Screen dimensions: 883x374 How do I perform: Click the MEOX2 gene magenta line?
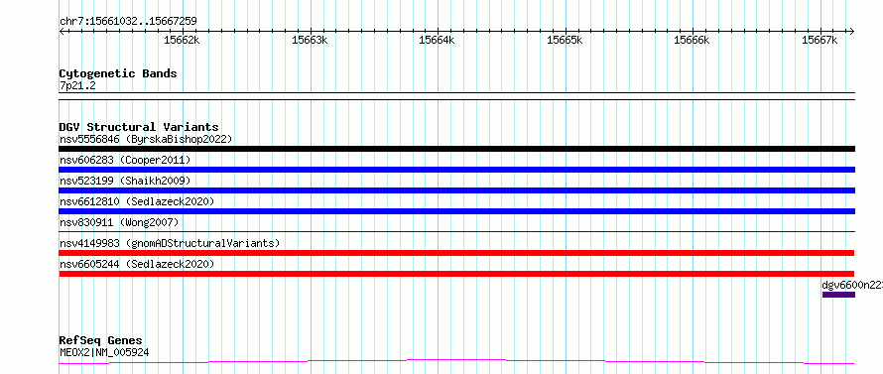tap(456, 362)
